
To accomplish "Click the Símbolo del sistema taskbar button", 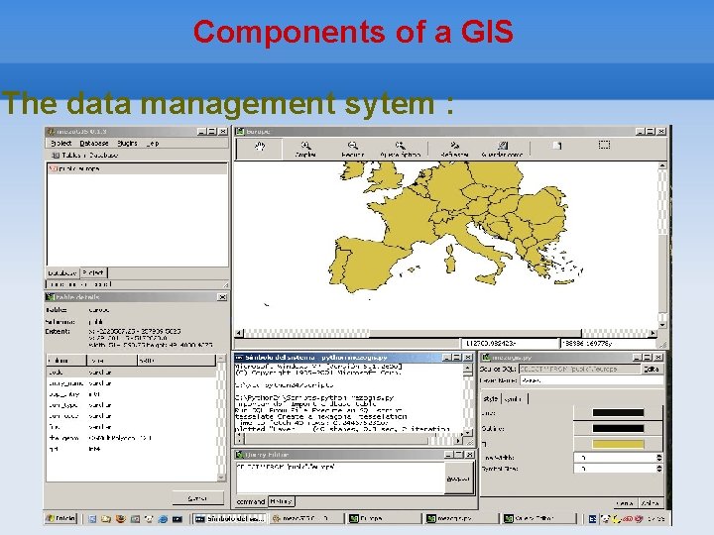I will 229,518.
